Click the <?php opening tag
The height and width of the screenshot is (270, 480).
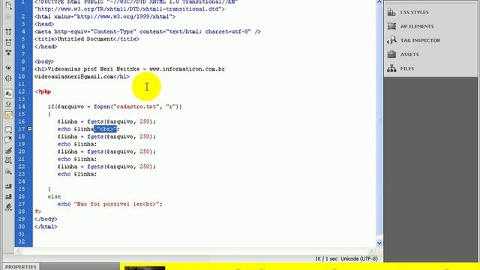pyautogui.click(x=43, y=91)
